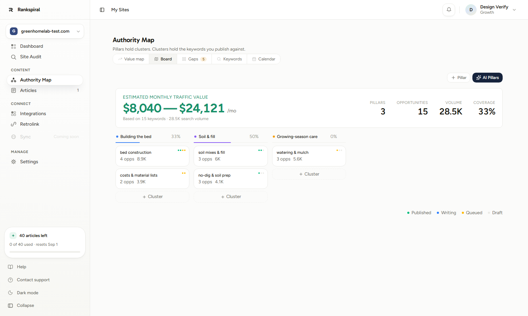528x316 pixels.
Task: Open the soil mixes & fill cluster
Action: [x=231, y=156]
